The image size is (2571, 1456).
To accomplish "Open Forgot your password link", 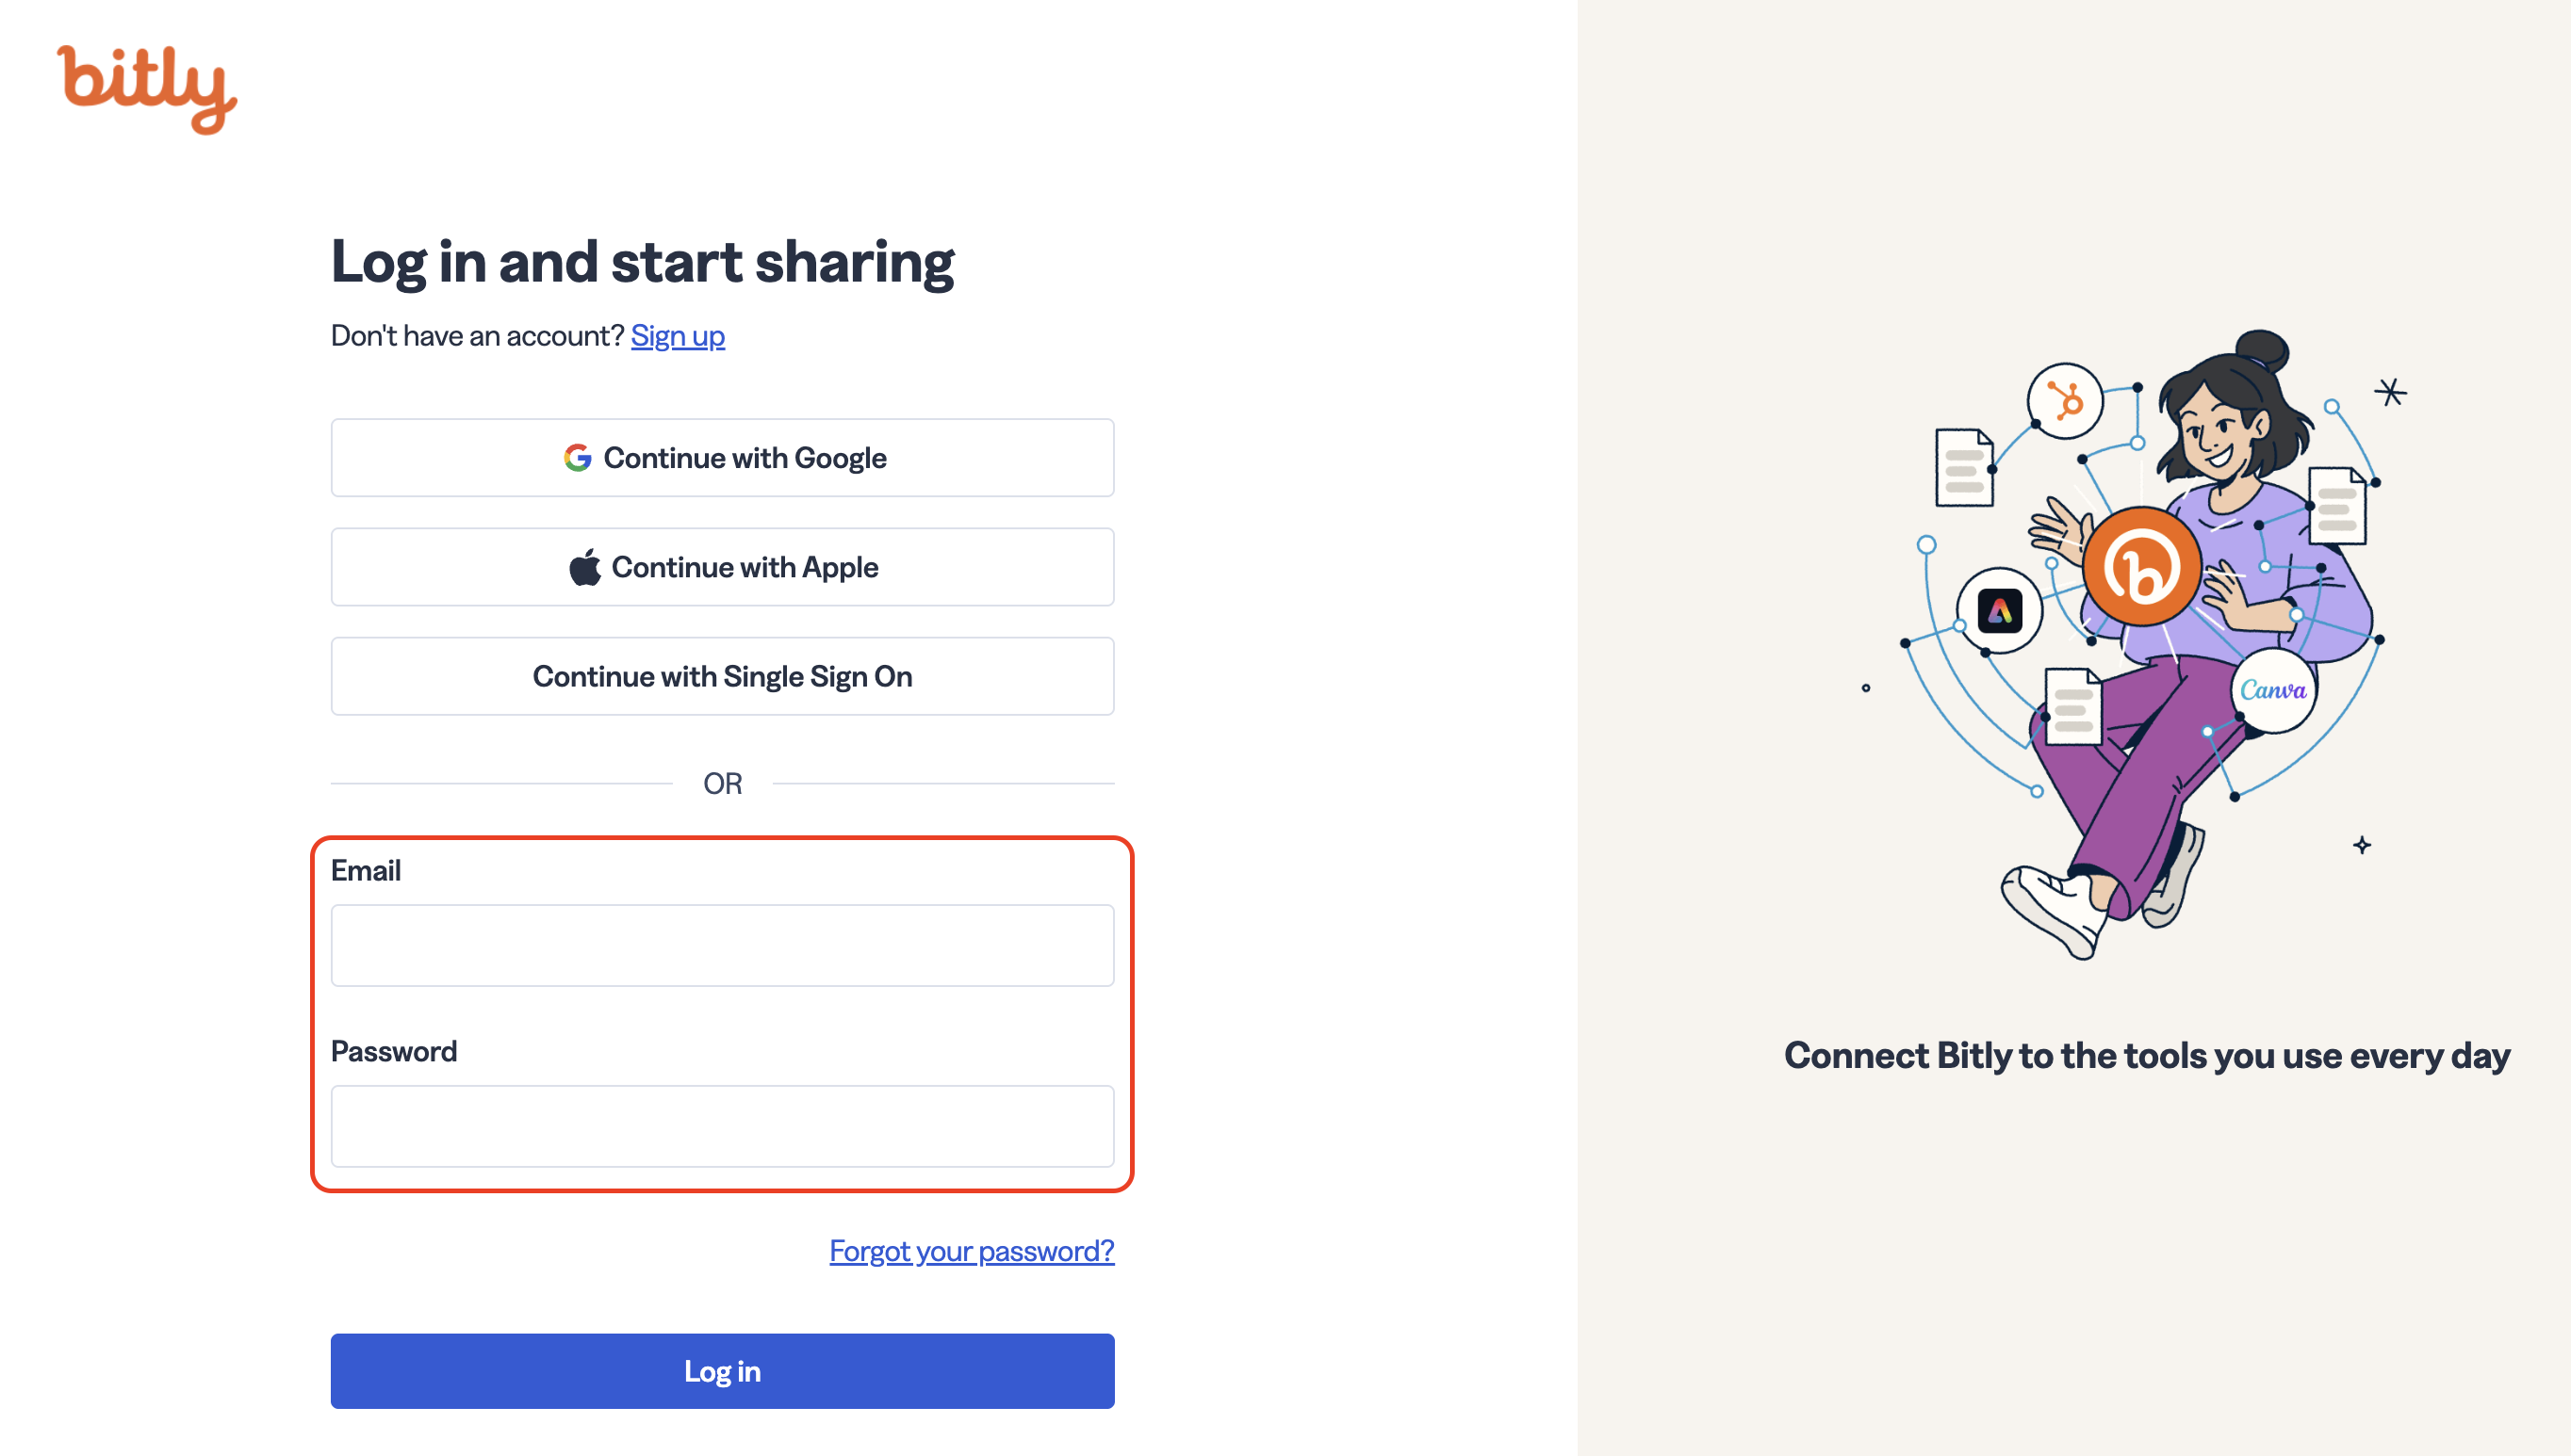I will [x=972, y=1251].
